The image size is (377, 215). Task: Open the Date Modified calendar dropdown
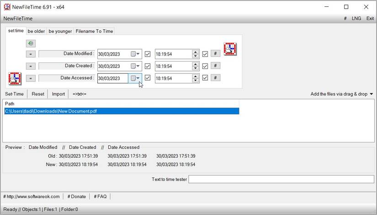135,54
